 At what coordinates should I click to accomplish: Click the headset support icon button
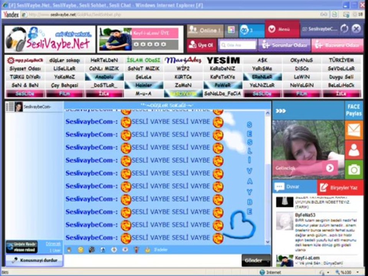[x=251, y=31]
